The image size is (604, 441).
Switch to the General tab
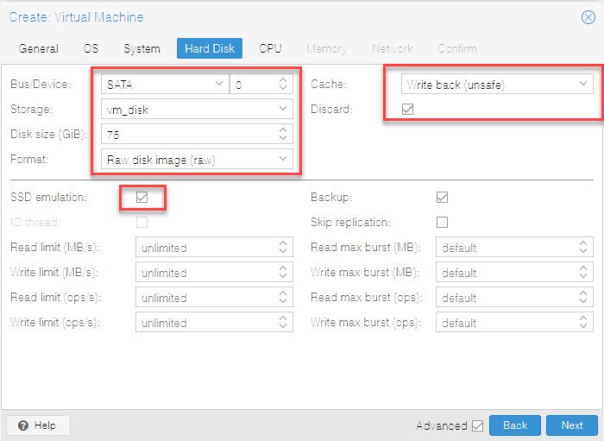[39, 48]
